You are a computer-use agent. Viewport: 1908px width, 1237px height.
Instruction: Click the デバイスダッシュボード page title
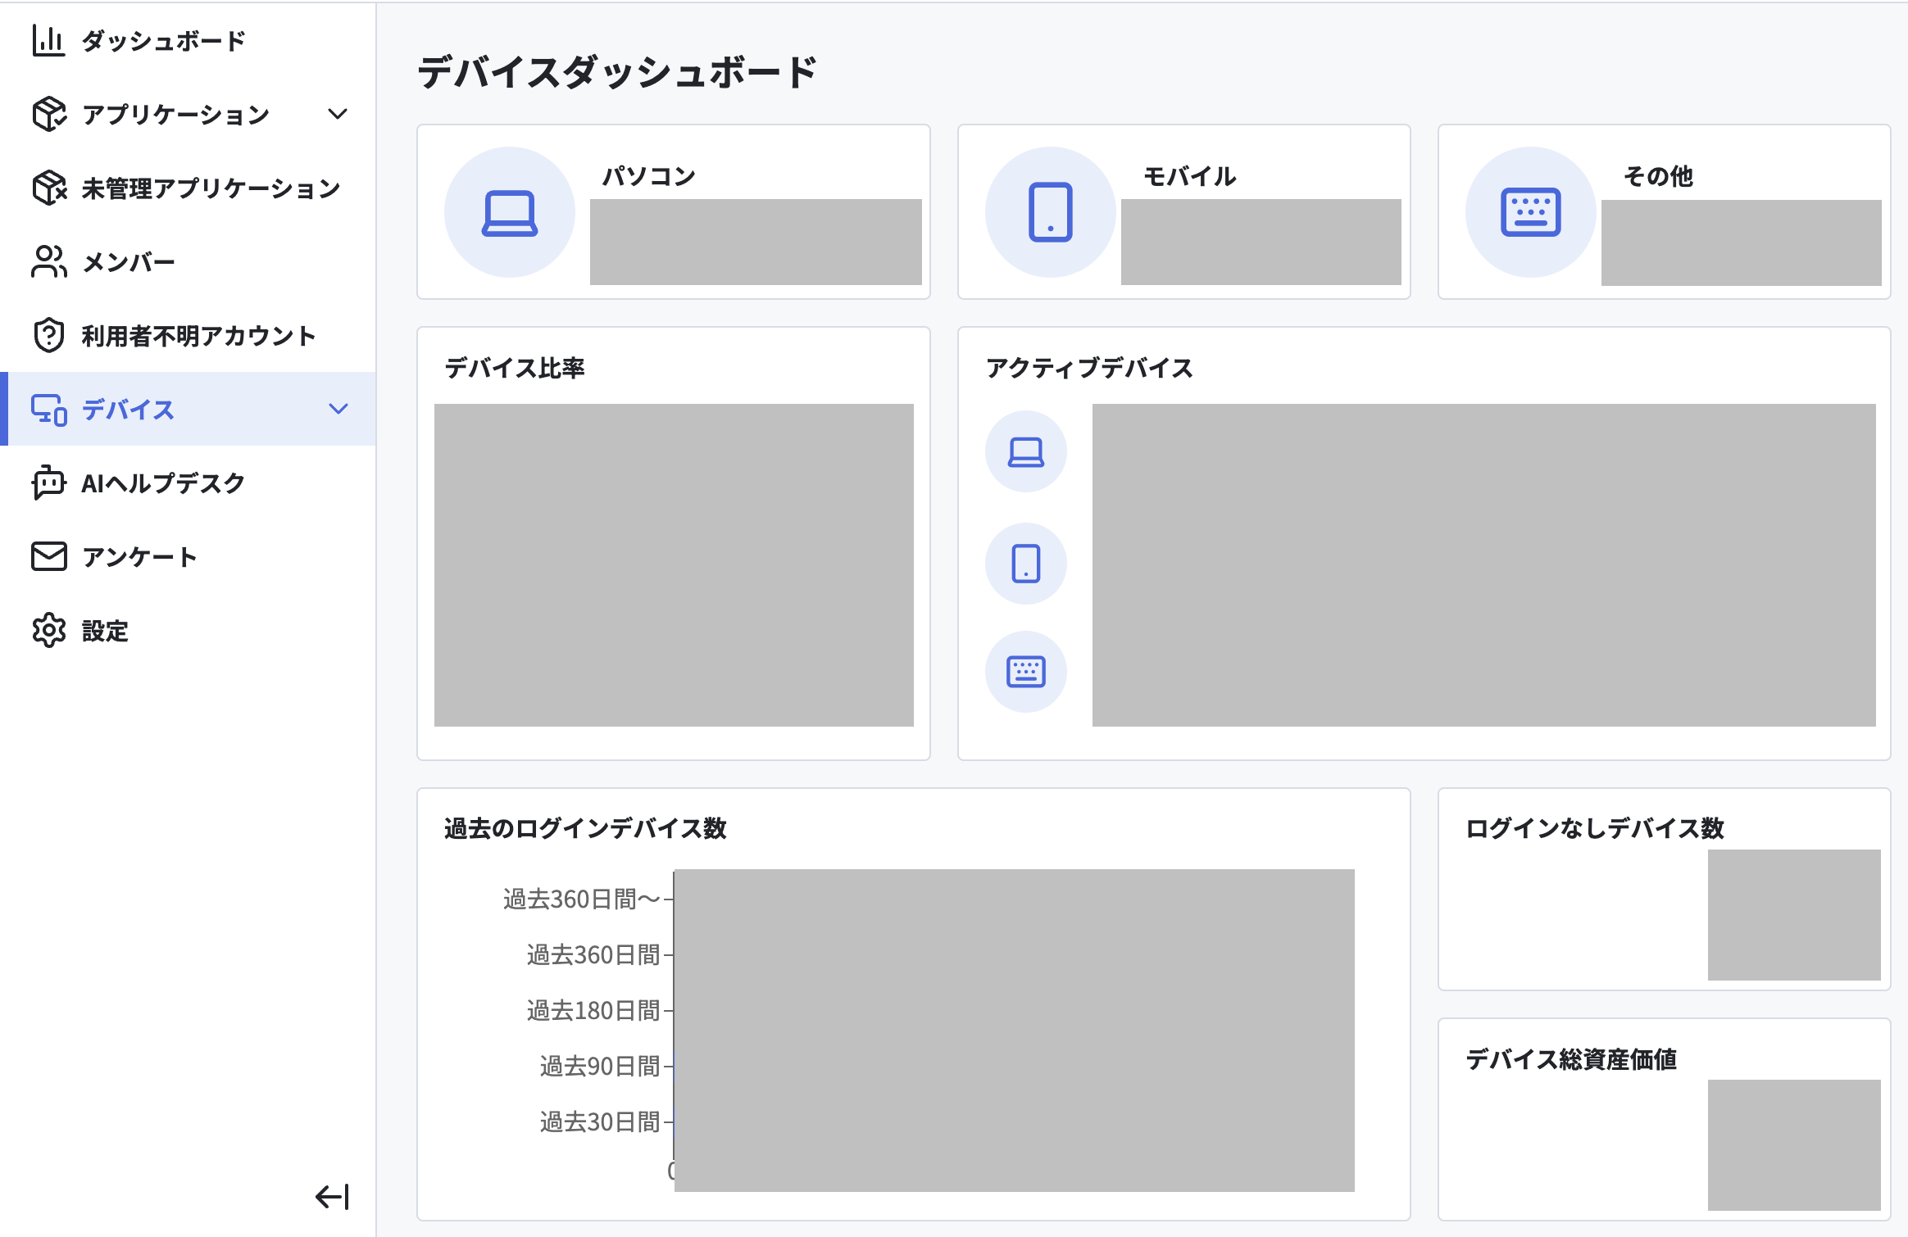(x=618, y=72)
